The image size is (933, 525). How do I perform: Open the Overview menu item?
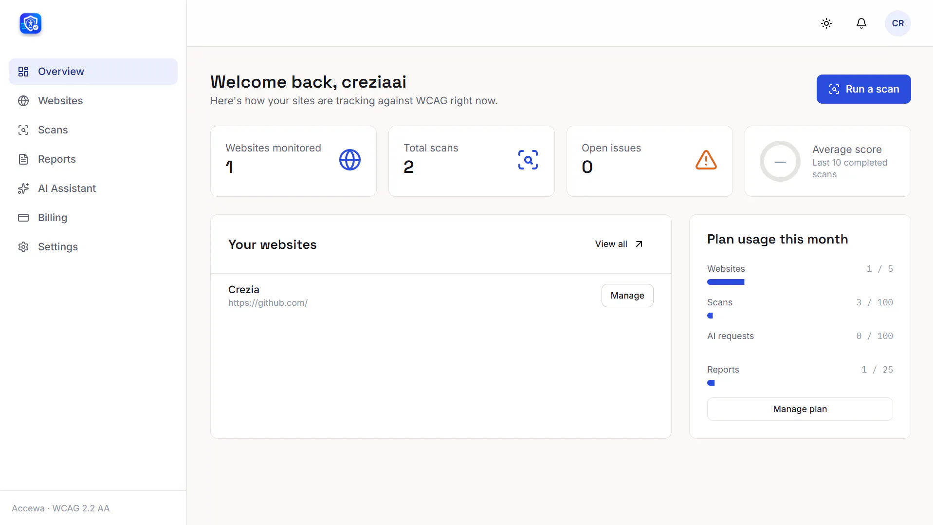click(x=93, y=72)
